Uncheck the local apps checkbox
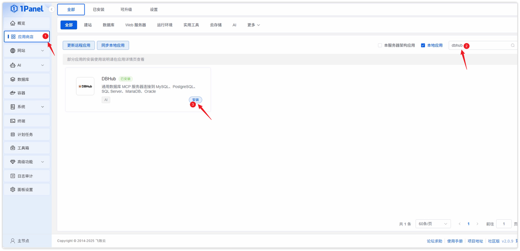The image size is (520, 251). (423, 45)
